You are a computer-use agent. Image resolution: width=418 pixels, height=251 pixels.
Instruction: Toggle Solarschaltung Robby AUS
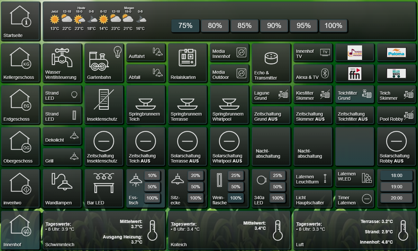pyautogui.click(x=396, y=147)
